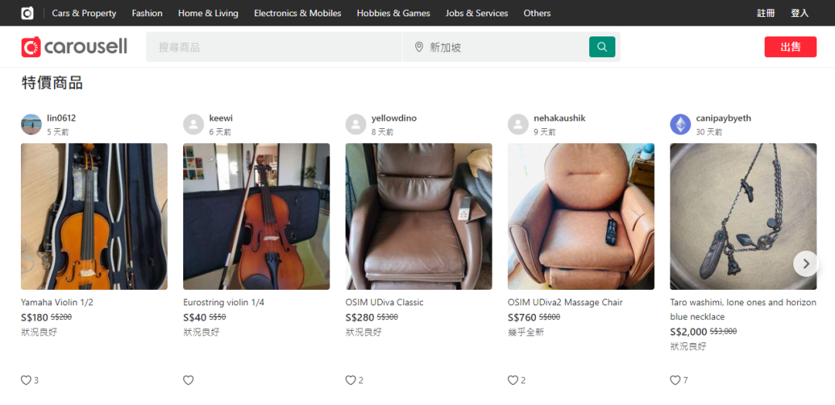Click the Carousell logo in top black bar
Screen dimensions: 835x405
pyautogui.click(x=27, y=13)
